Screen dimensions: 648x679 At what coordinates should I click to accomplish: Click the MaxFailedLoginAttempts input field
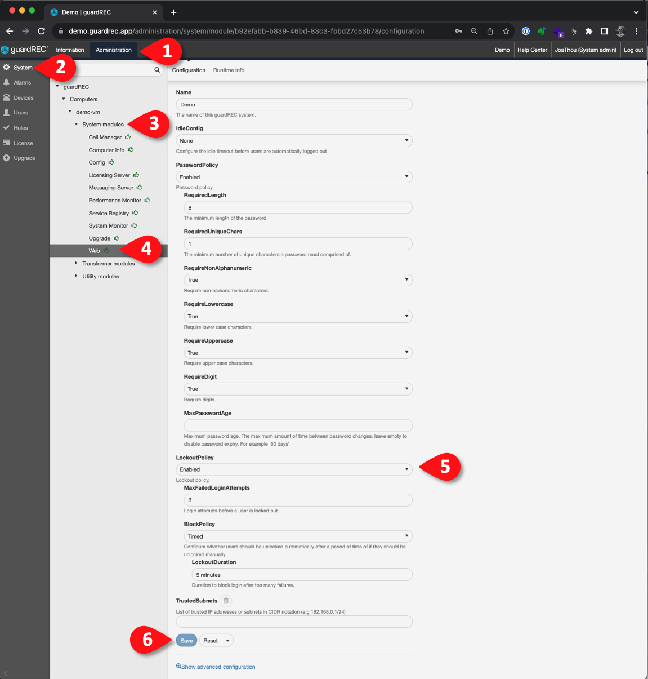coord(298,500)
